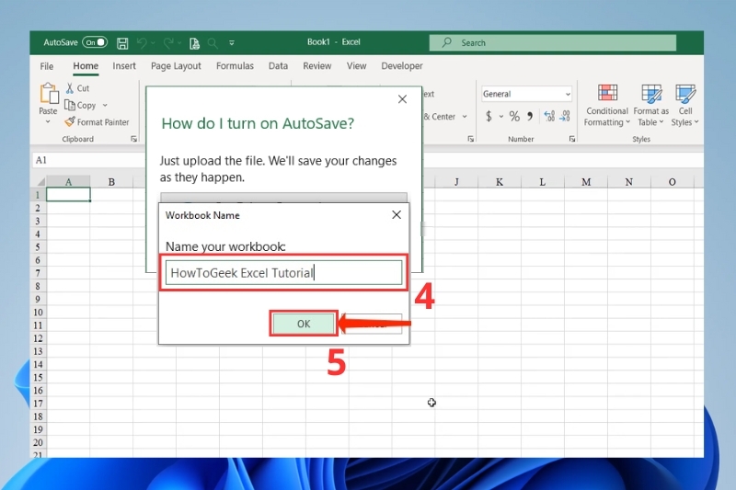Click Increase Decimal icon
Screen dimensions: 736x490
[x=549, y=116]
